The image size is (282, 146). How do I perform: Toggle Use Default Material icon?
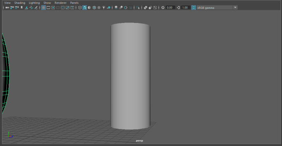pos(89,8)
